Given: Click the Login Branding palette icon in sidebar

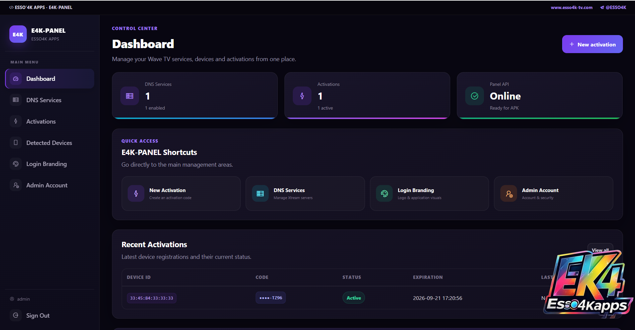Looking at the screenshot, I should point(16,164).
